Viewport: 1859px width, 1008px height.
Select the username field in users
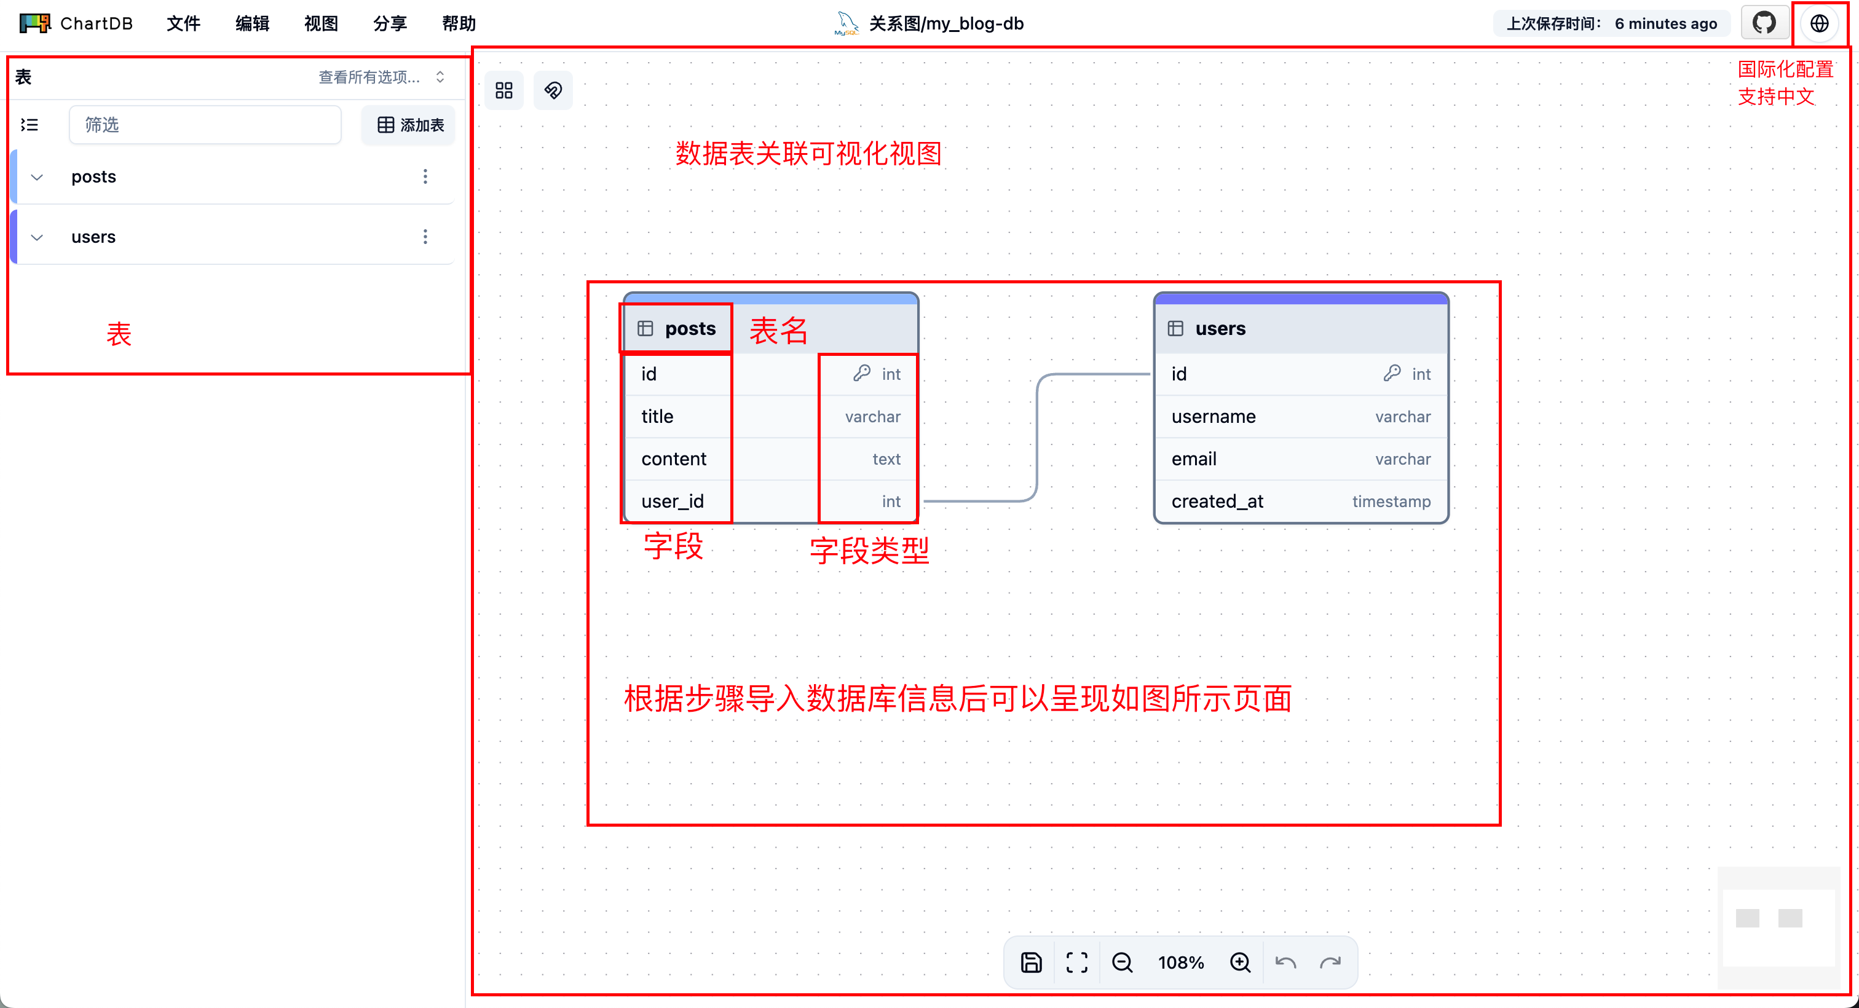tap(1301, 416)
